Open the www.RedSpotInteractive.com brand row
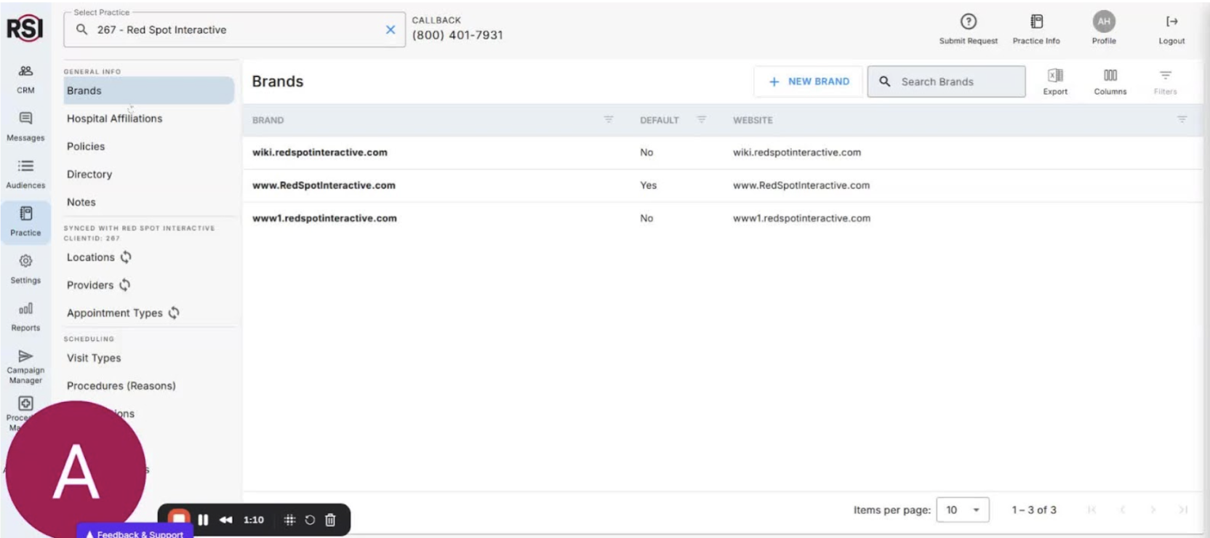 324,185
